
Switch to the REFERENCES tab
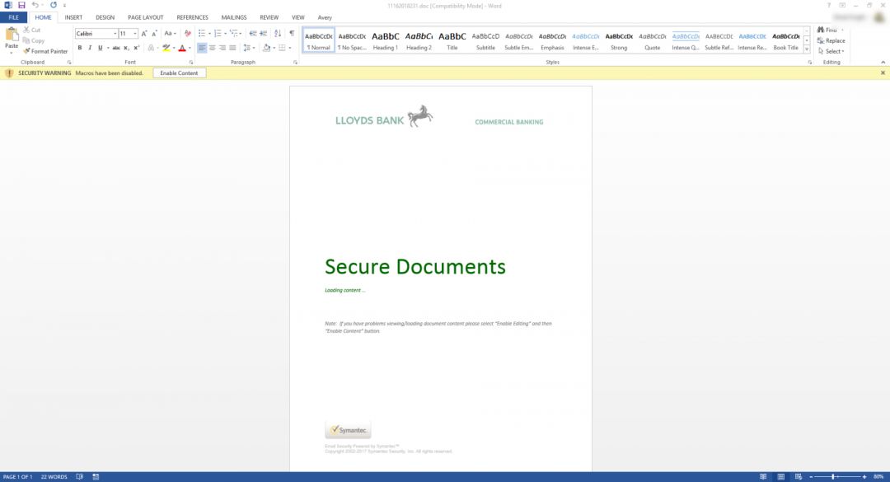(192, 17)
